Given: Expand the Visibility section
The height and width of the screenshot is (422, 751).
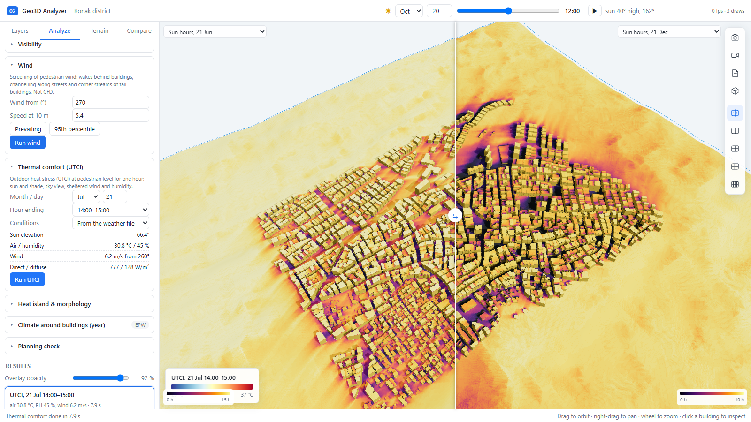Looking at the screenshot, I should pos(79,45).
